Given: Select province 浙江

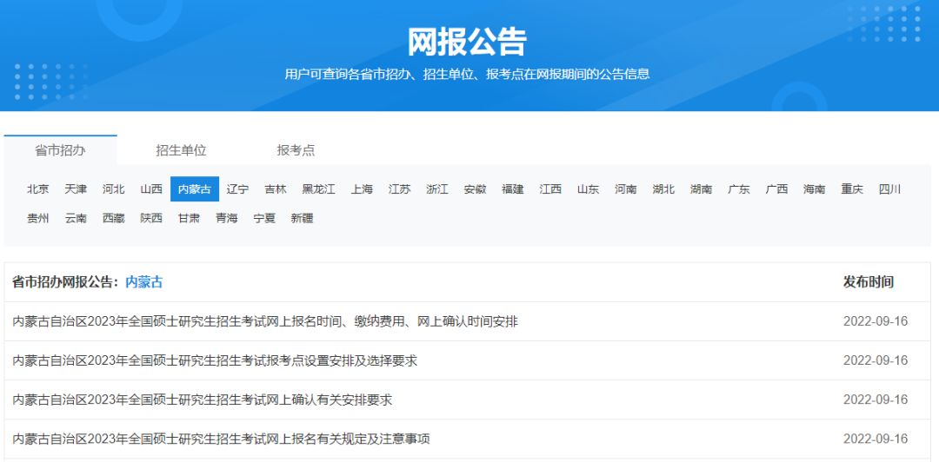Looking at the screenshot, I should point(437,189).
